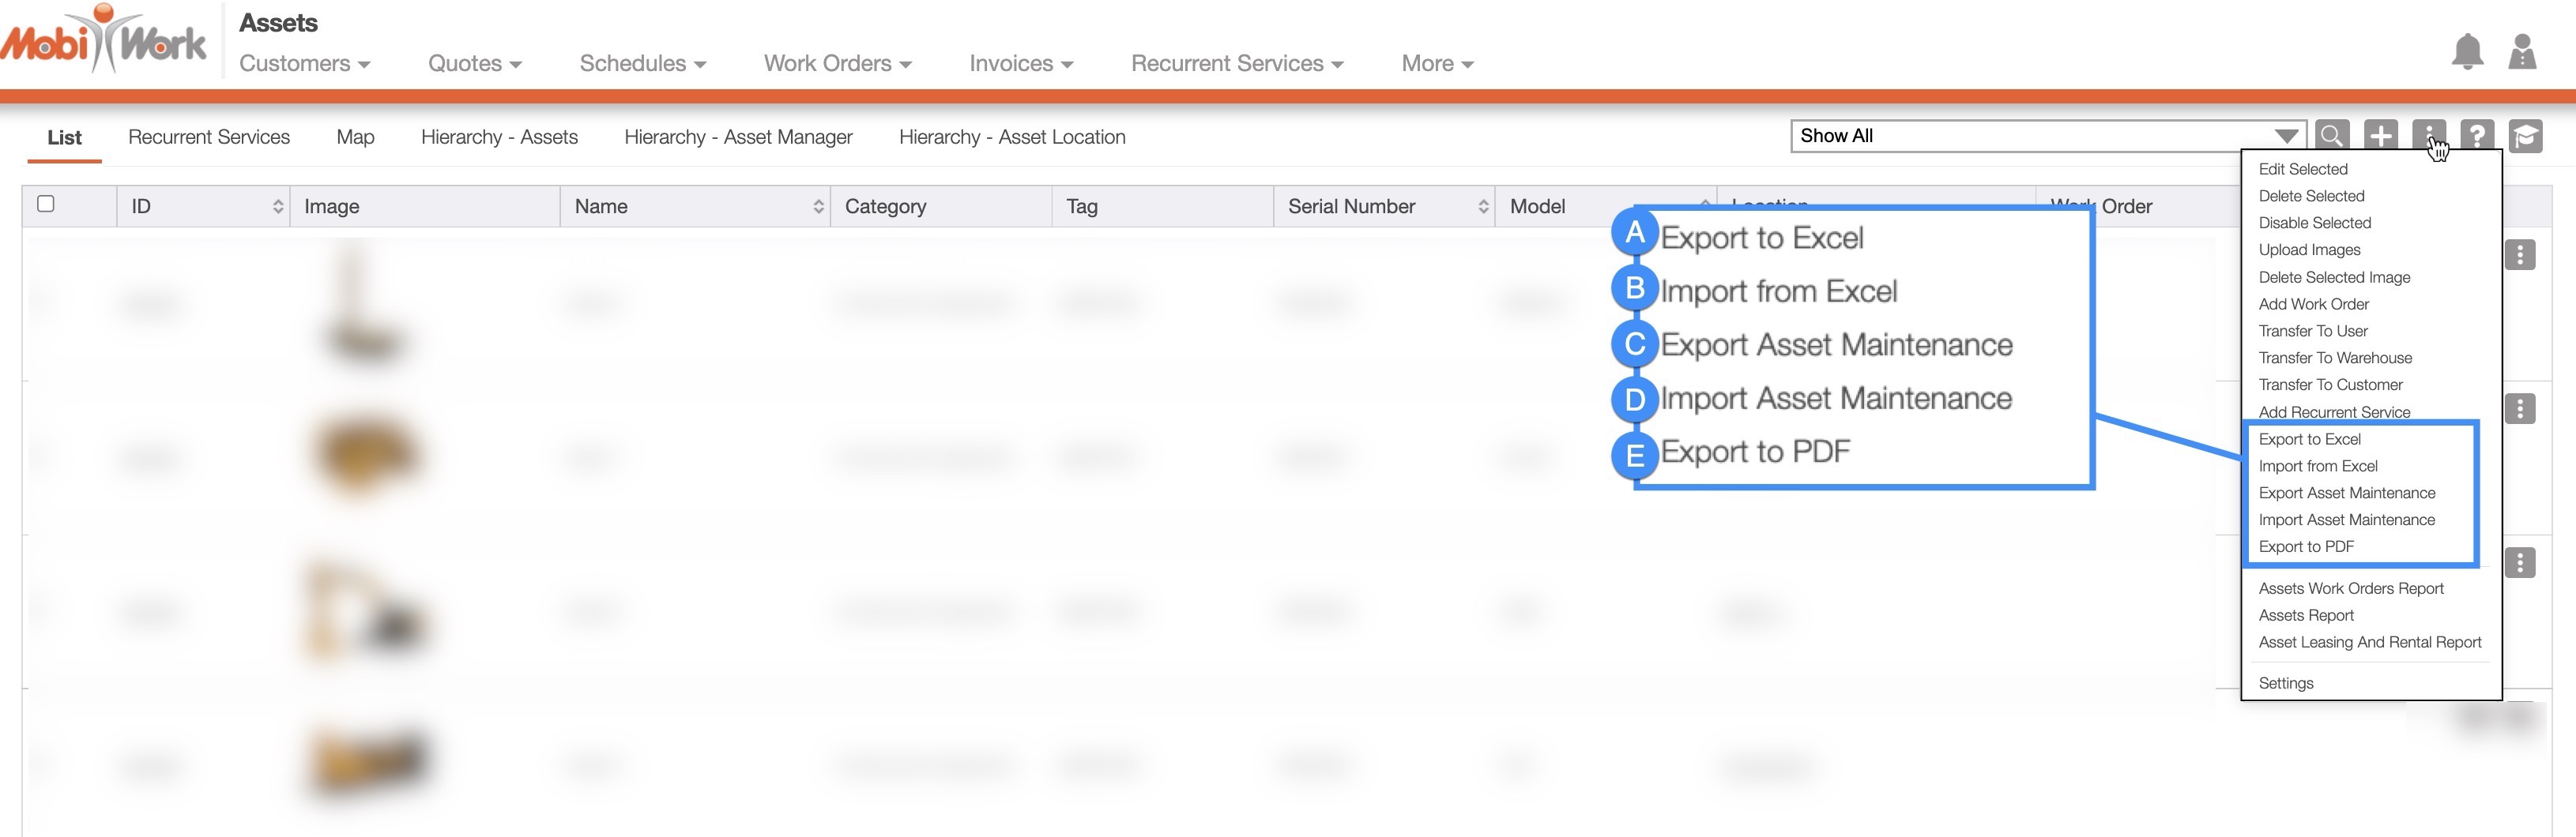2576x837 pixels.
Task: Click Settings in the dropdown menu
Action: (x=2286, y=683)
